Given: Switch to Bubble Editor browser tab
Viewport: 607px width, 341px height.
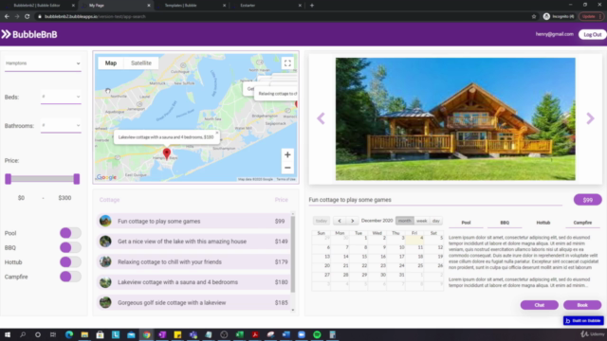Looking at the screenshot, I should tap(39, 6).
